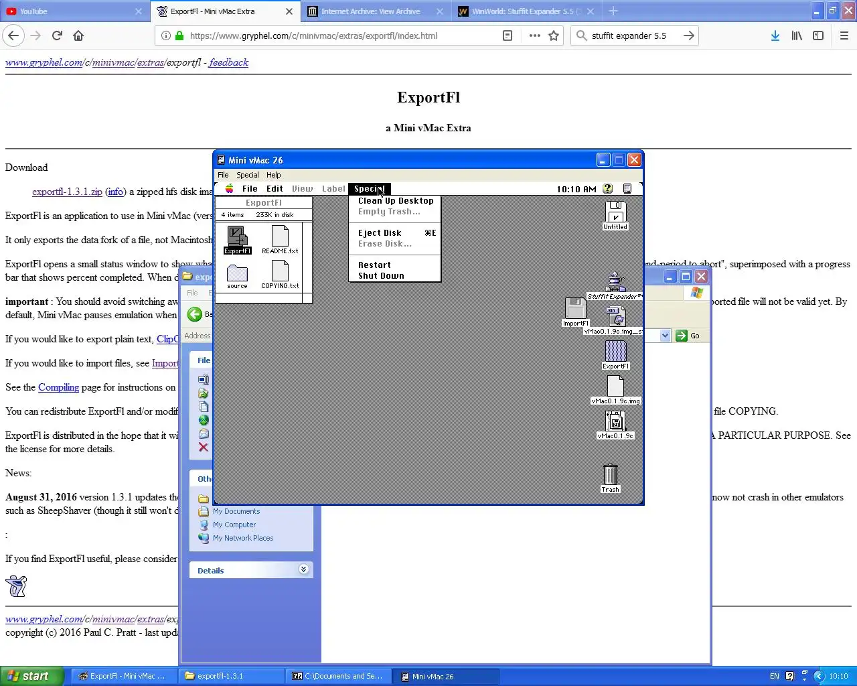This screenshot has height=686, width=857.
Task: Open Firefox downloads panel
Action: coord(775,36)
